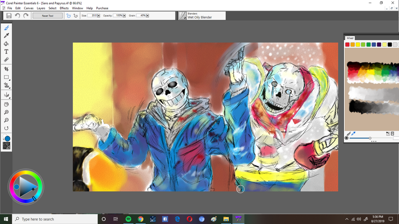This screenshot has height=224, width=399.
Task: Select the Mixer Apply Color brush icon
Action: point(349,133)
